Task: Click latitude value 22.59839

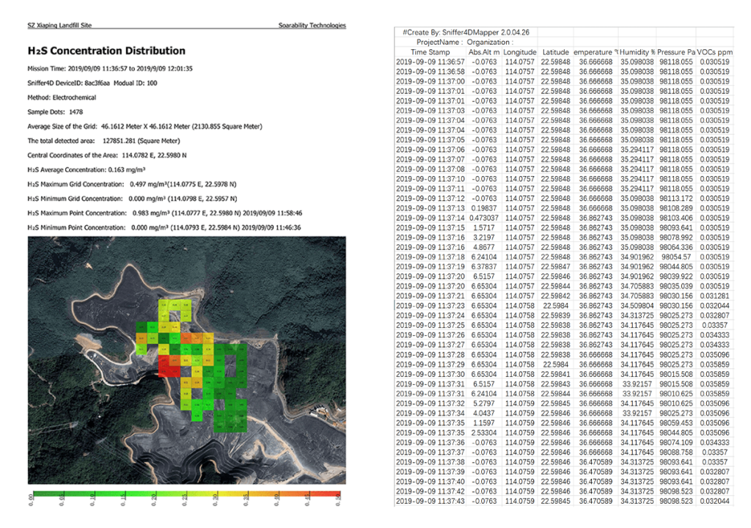Action: (556, 315)
